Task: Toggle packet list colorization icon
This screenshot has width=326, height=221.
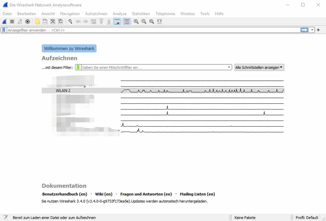Action: 127,21
